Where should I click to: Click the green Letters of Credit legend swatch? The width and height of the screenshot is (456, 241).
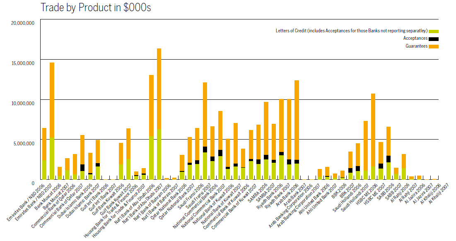coord(434,31)
